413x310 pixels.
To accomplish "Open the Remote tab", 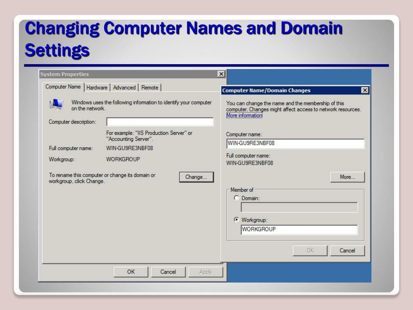I will [x=150, y=88].
